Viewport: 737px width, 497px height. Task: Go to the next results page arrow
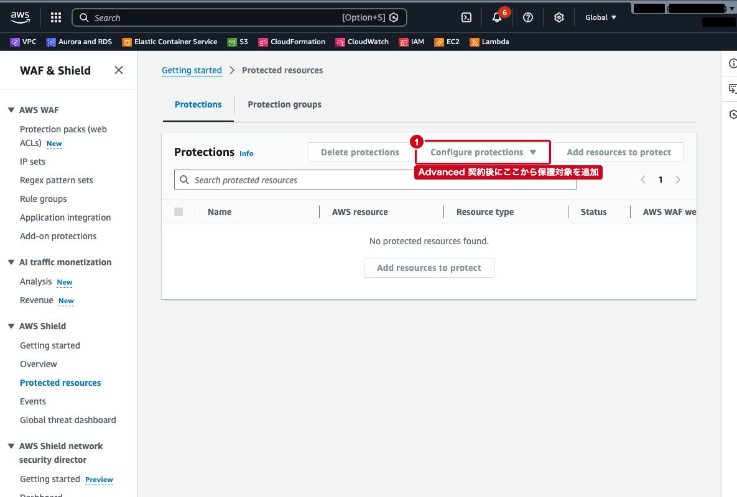[x=678, y=180]
